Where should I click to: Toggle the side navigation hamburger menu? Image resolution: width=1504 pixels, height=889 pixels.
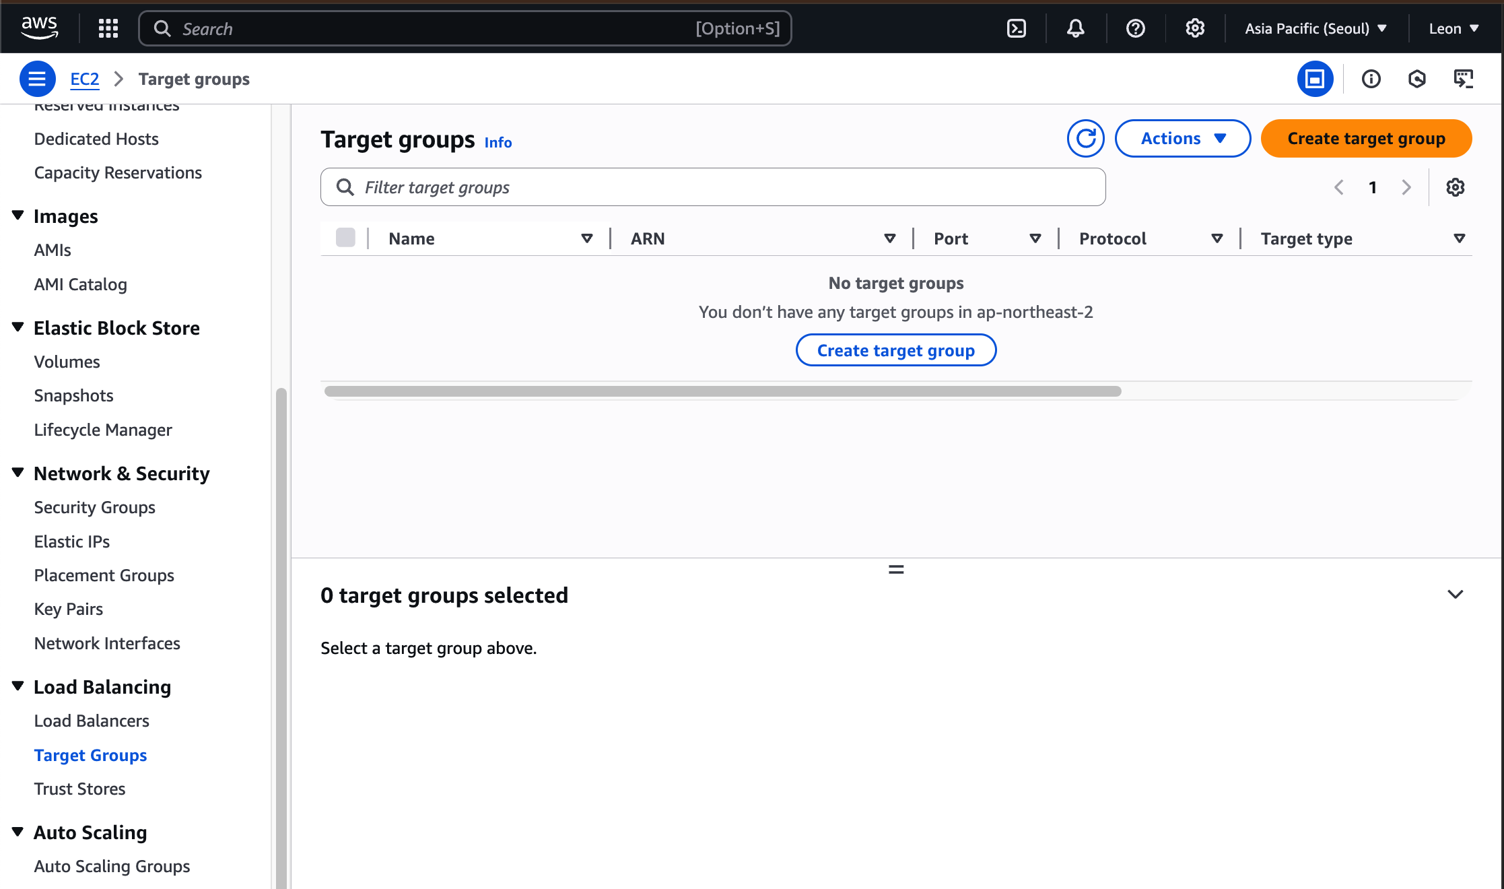[37, 79]
